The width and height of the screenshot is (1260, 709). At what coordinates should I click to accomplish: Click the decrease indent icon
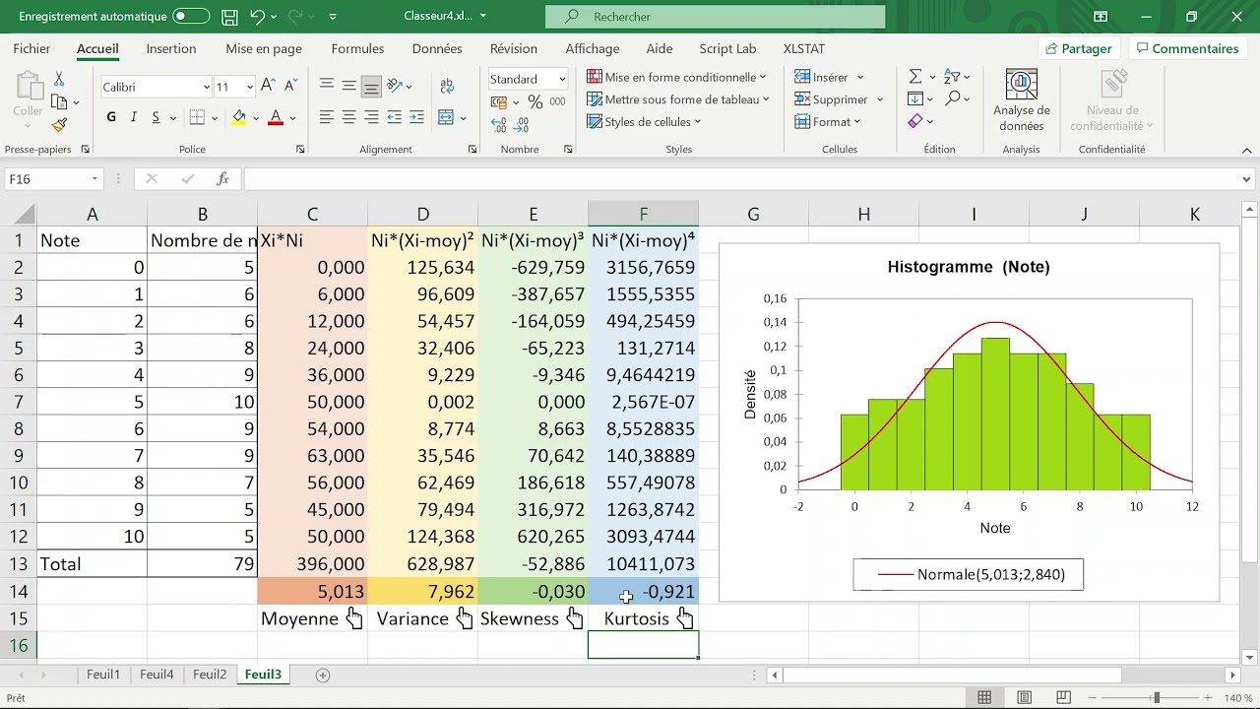click(x=395, y=117)
